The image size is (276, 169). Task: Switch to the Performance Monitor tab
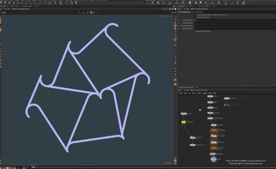tap(204, 6)
